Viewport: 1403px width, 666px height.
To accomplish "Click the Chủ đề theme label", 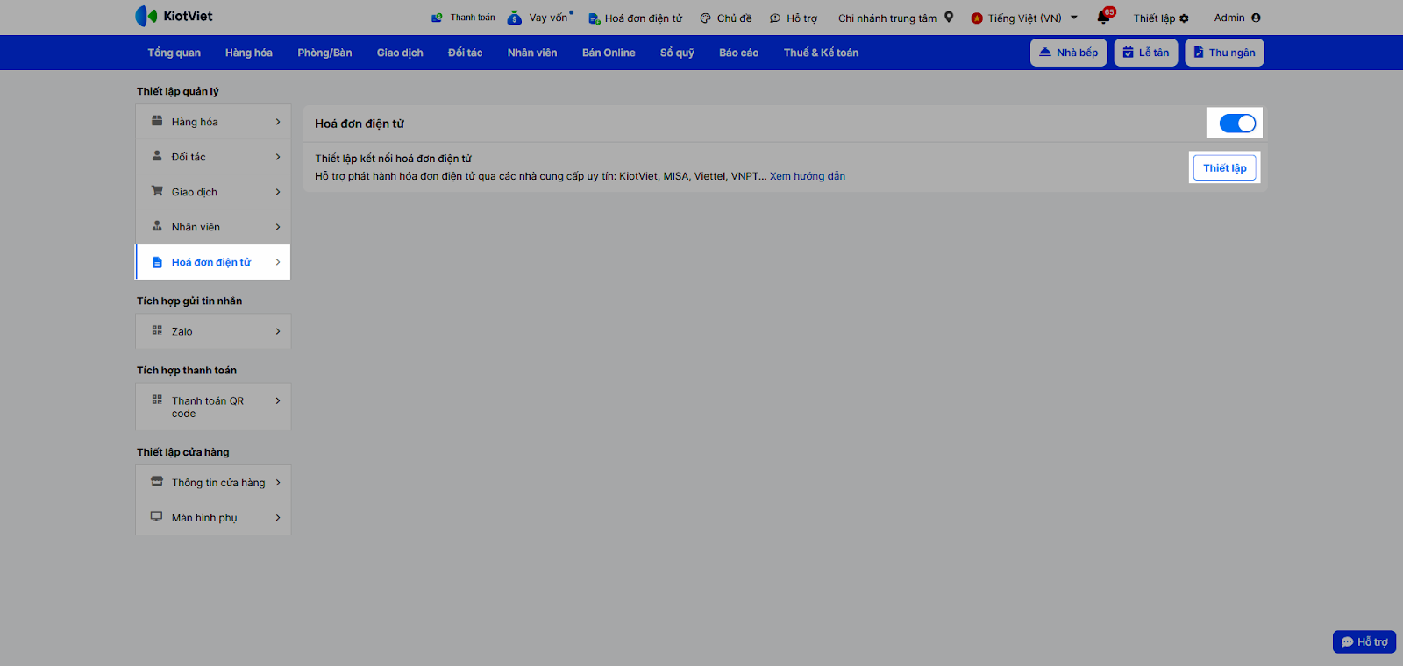I will pos(734,18).
